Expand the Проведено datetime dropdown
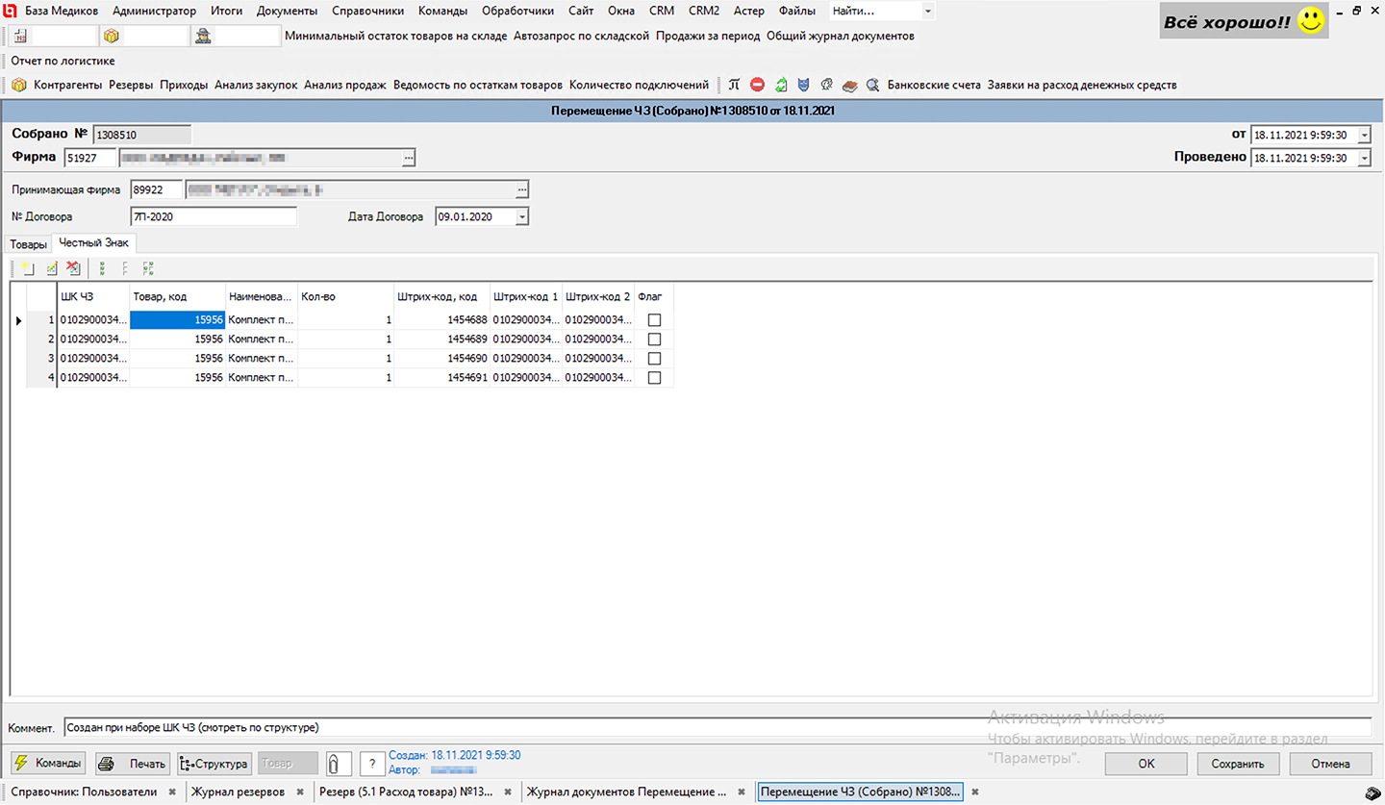Screen dimensions: 1385x805 coord(1364,158)
